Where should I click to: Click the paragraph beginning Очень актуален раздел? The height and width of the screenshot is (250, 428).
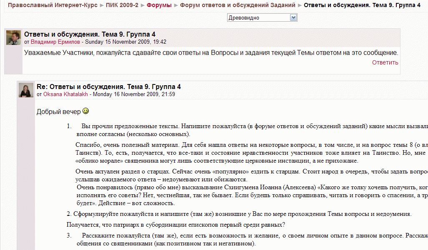(250, 171)
